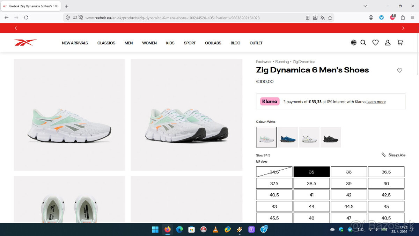419x236 pixels.
Task: Select size 36
Action: (x=349, y=172)
